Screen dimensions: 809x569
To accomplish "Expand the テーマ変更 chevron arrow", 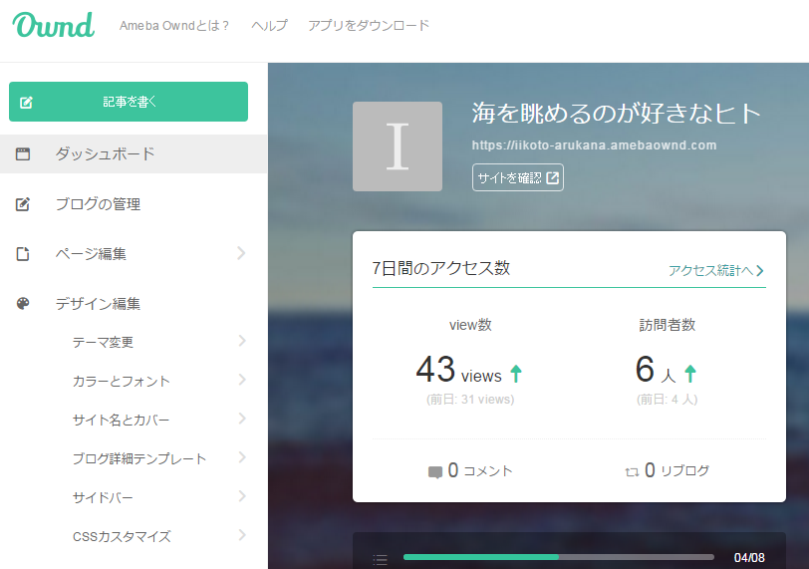I will tap(242, 341).
